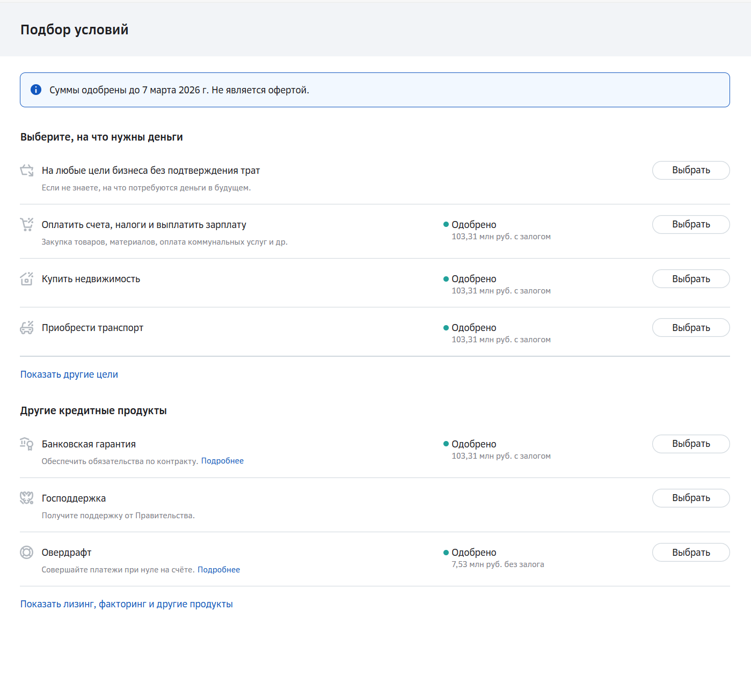Image resolution: width=751 pixels, height=691 pixels.
Task: Click the government support eagle icon
Action: (27, 498)
